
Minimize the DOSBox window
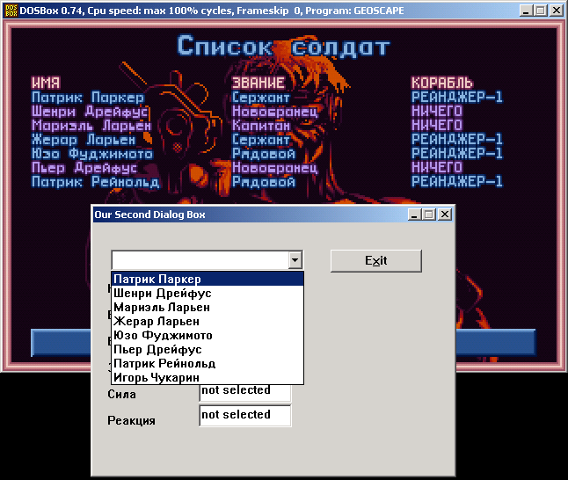[527, 11]
